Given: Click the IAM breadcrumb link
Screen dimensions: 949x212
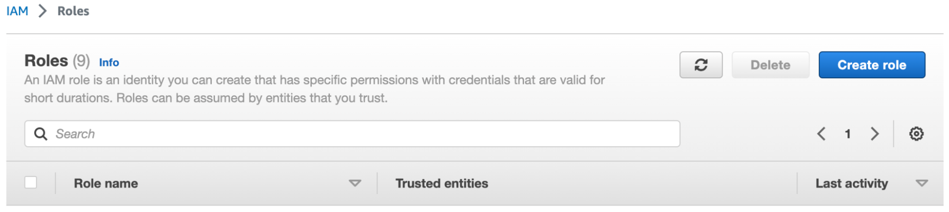Looking at the screenshot, I should (17, 11).
